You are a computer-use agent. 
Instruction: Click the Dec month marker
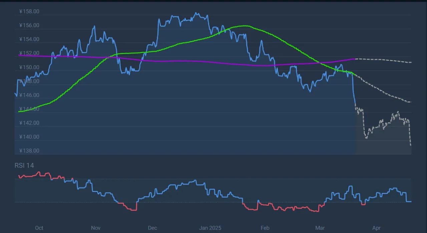152,228
